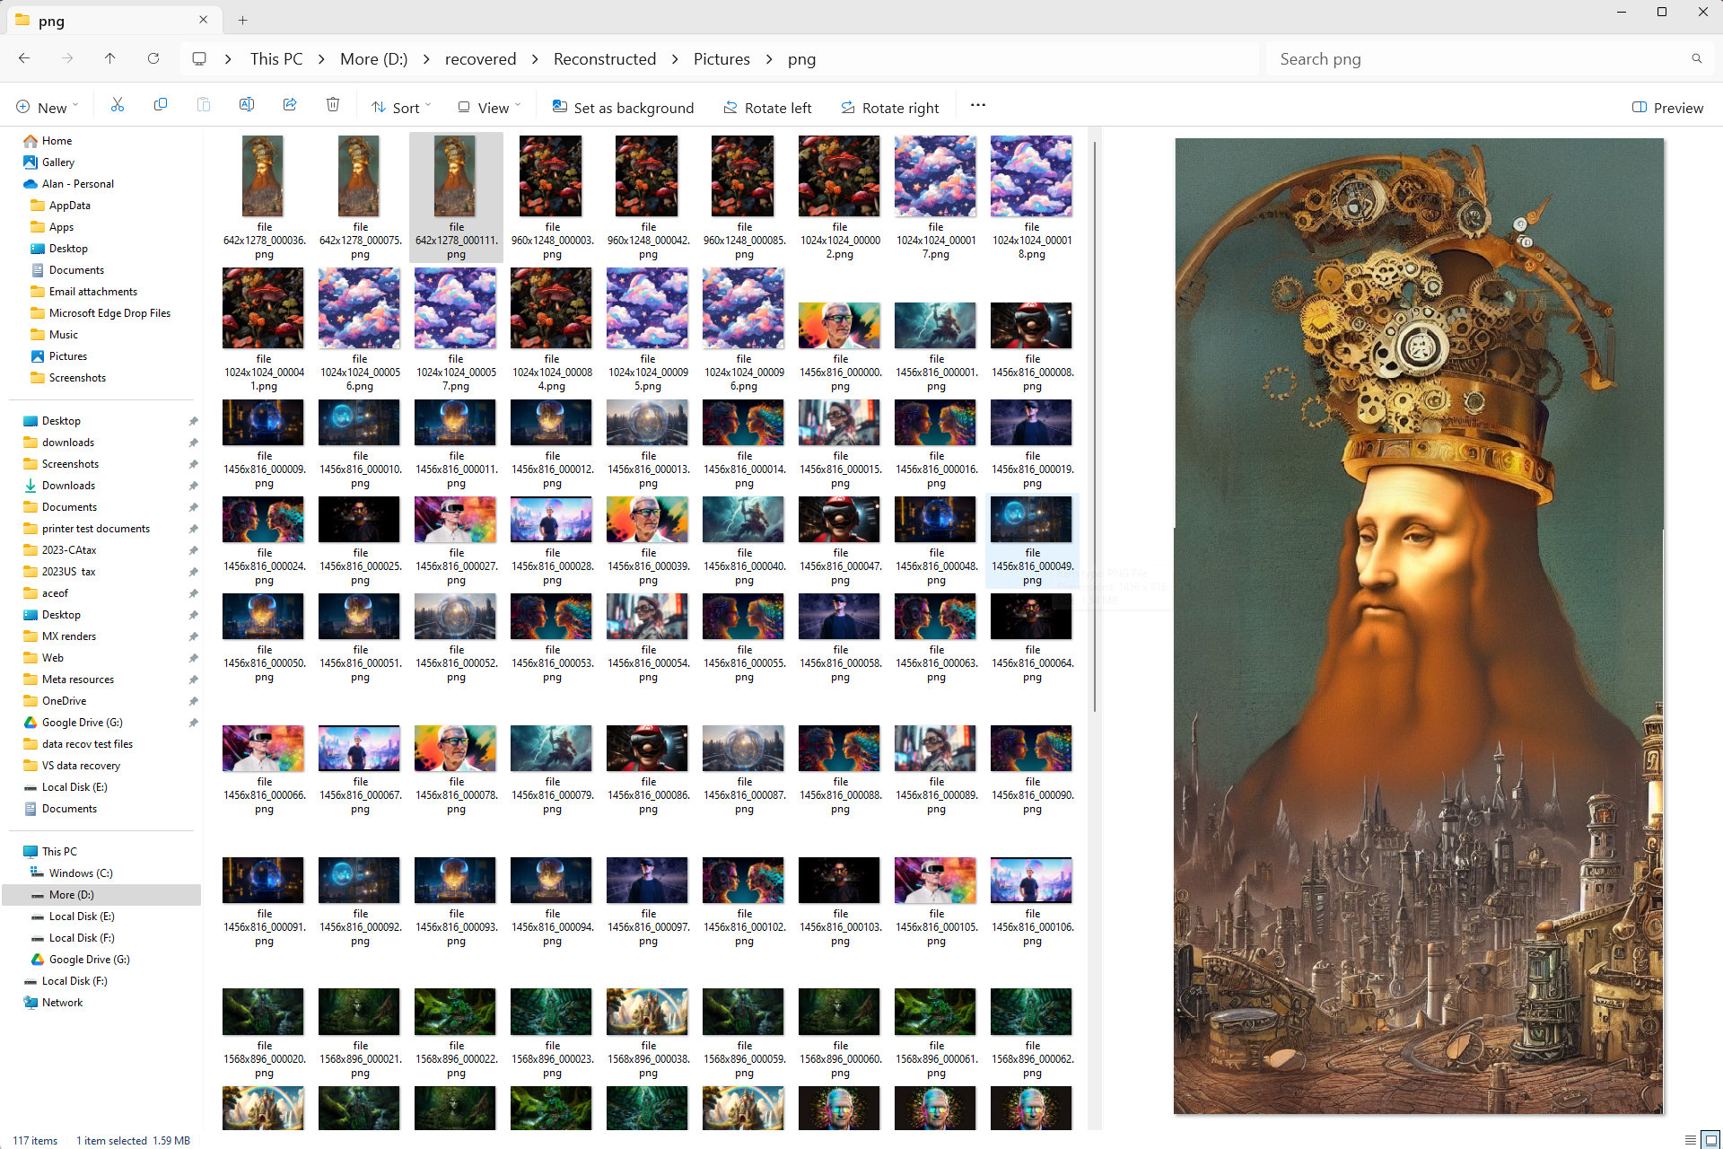This screenshot has height=1149, width=1723.
Task: Open the More options menu (...)
Action: (978, 107)
